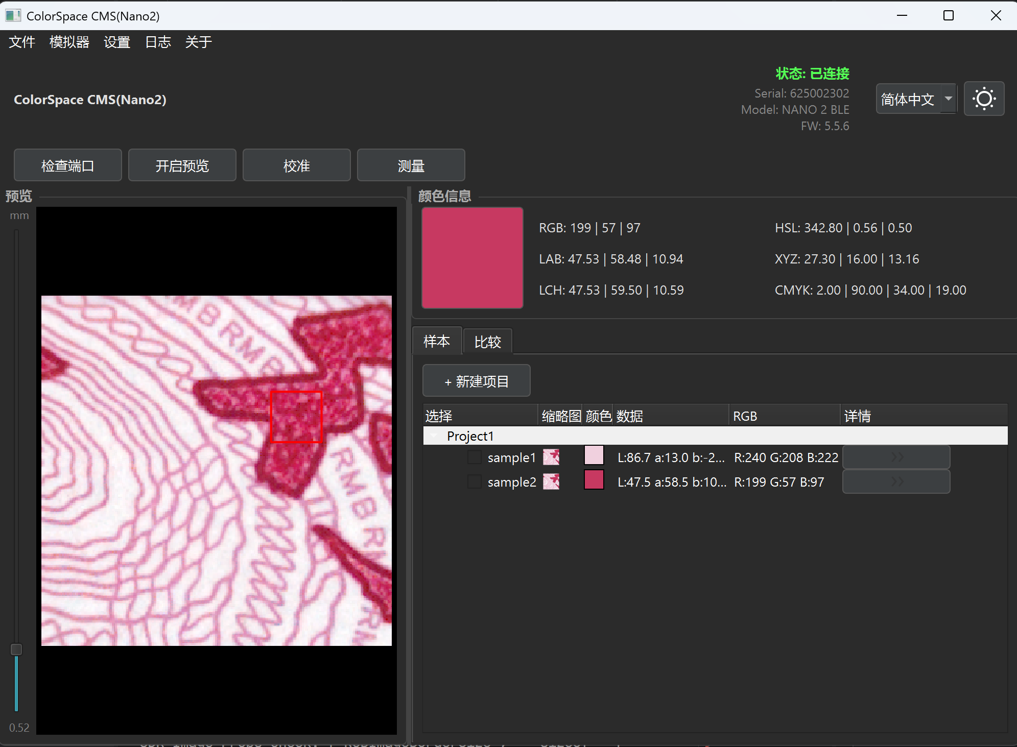Open sample2 thumbnail image
Viewport: 1017px width, 747px height.
click(x=551, y=481)
